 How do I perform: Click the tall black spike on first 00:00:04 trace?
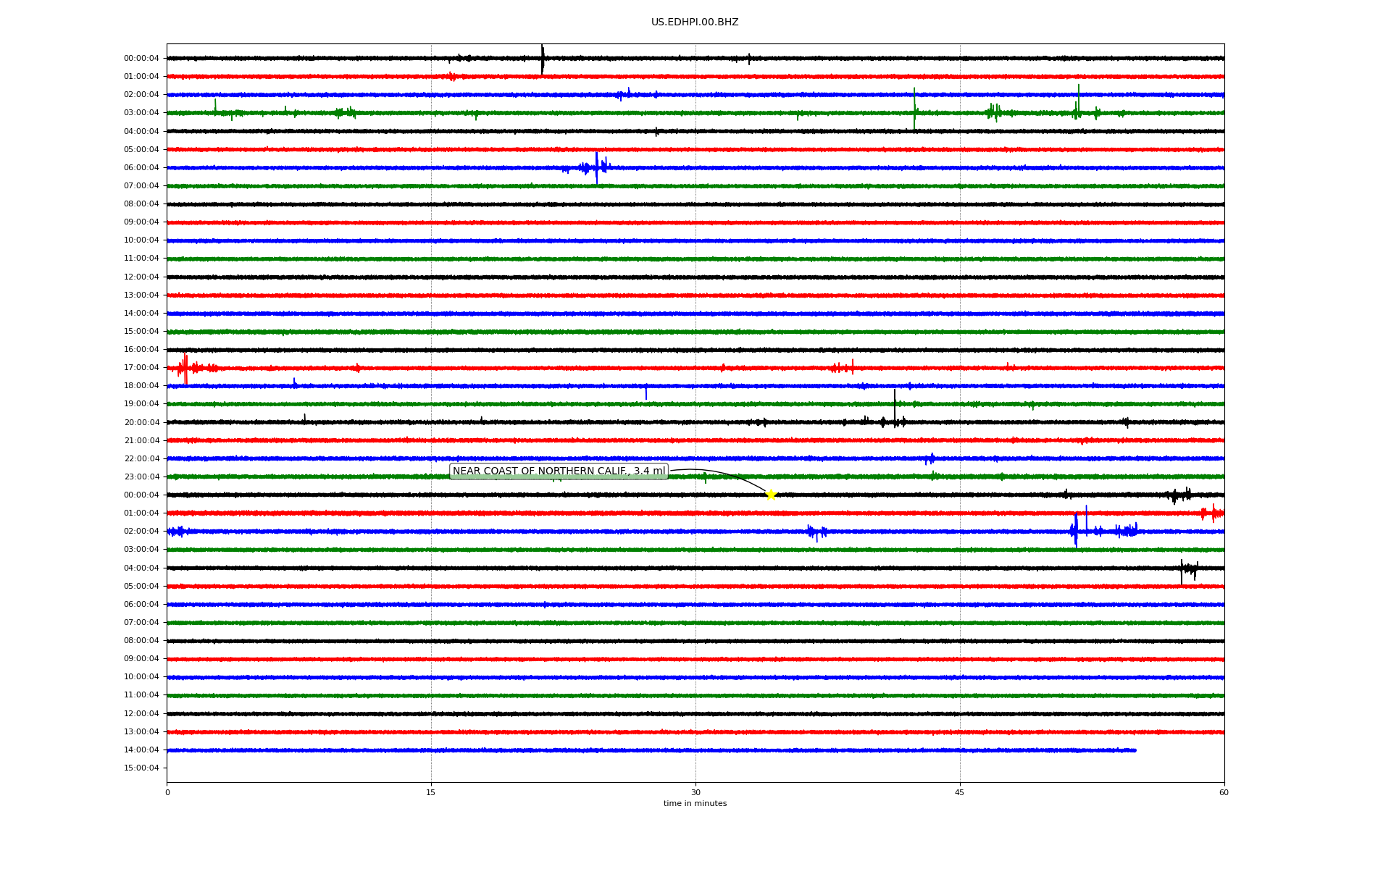(542, 59)
